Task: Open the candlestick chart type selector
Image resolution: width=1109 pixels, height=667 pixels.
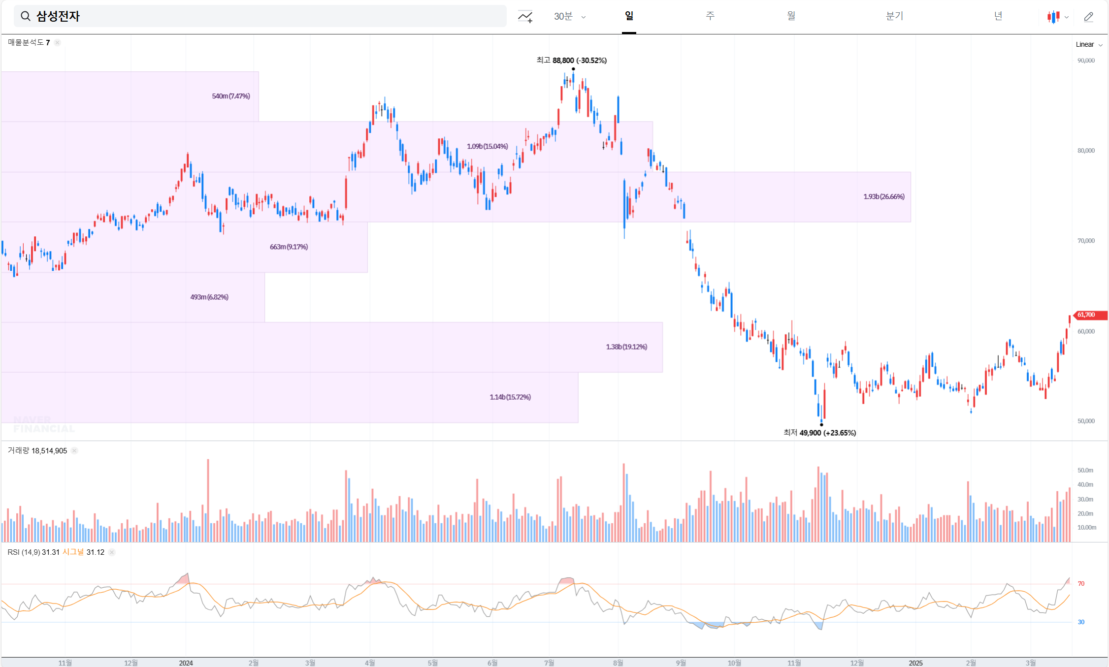Action: [x=1057, y=17]
